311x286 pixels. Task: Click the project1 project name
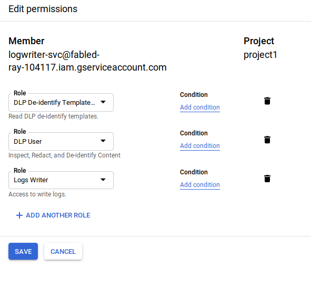coord(260,55)
